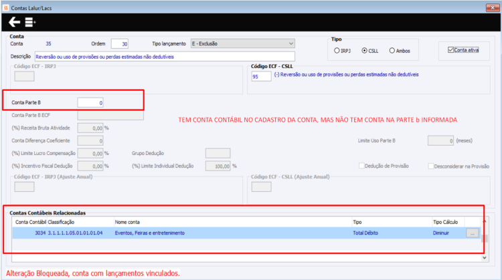
Task: Click the add list item toolbar icon
Action: [30, 22]
